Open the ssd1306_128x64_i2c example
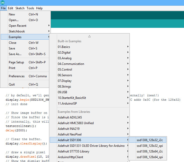This screenshot has height=162, width=184. [148, 151]
